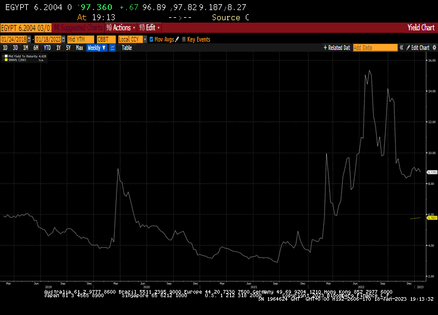438x315 pixels.
Task: Click the Add Data input field
Action: (x=375, y=48)
